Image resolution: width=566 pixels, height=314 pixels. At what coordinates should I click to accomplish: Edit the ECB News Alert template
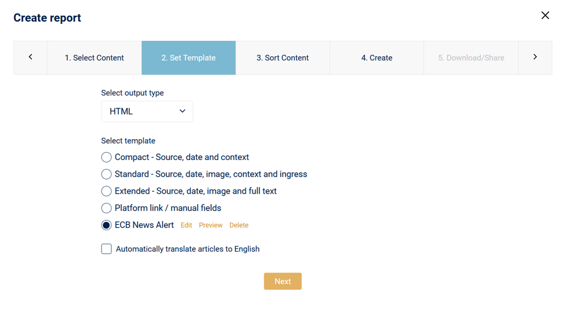click(x=186, y=225)
